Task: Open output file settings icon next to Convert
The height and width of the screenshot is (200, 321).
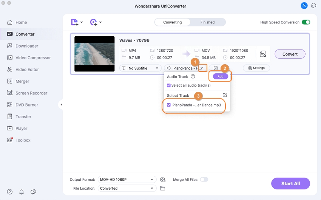Action: click(263, 54)
